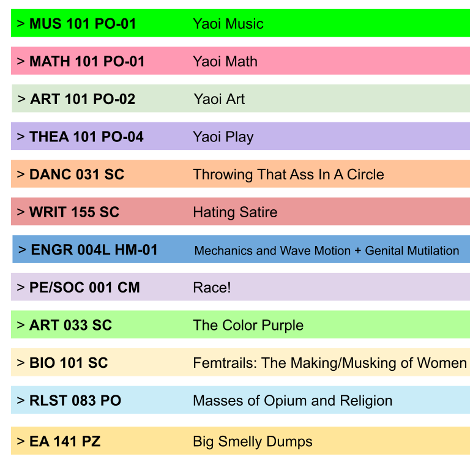Expand the MUS 101 PO-01 row arrow
Image resolution: width=470 pixels, height=470 pixels.
point(21,24)
